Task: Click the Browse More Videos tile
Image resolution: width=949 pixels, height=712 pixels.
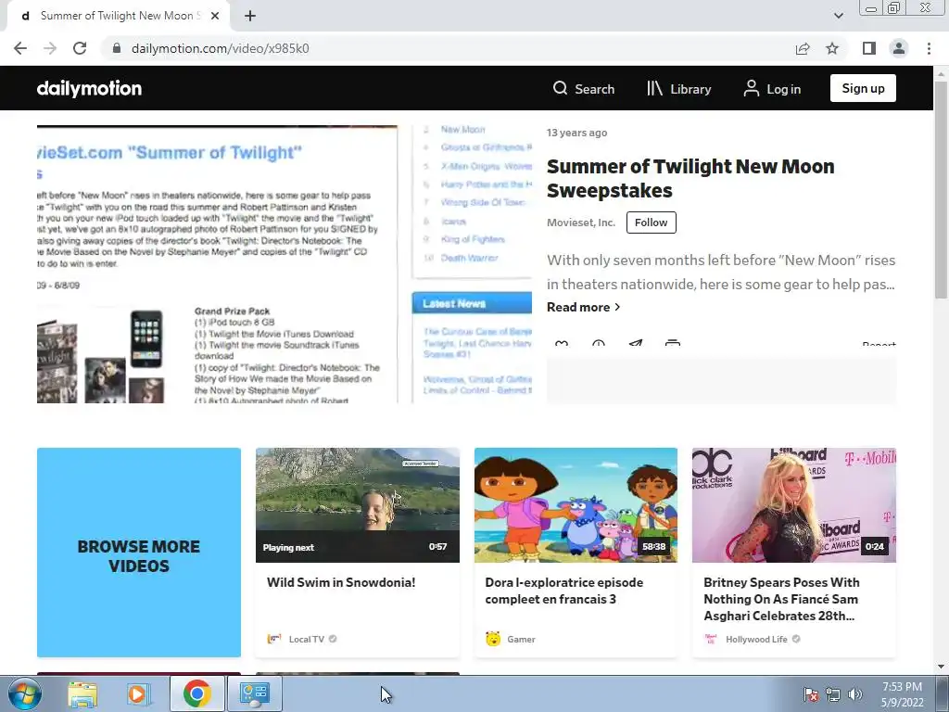Action: tap(139, 553)
